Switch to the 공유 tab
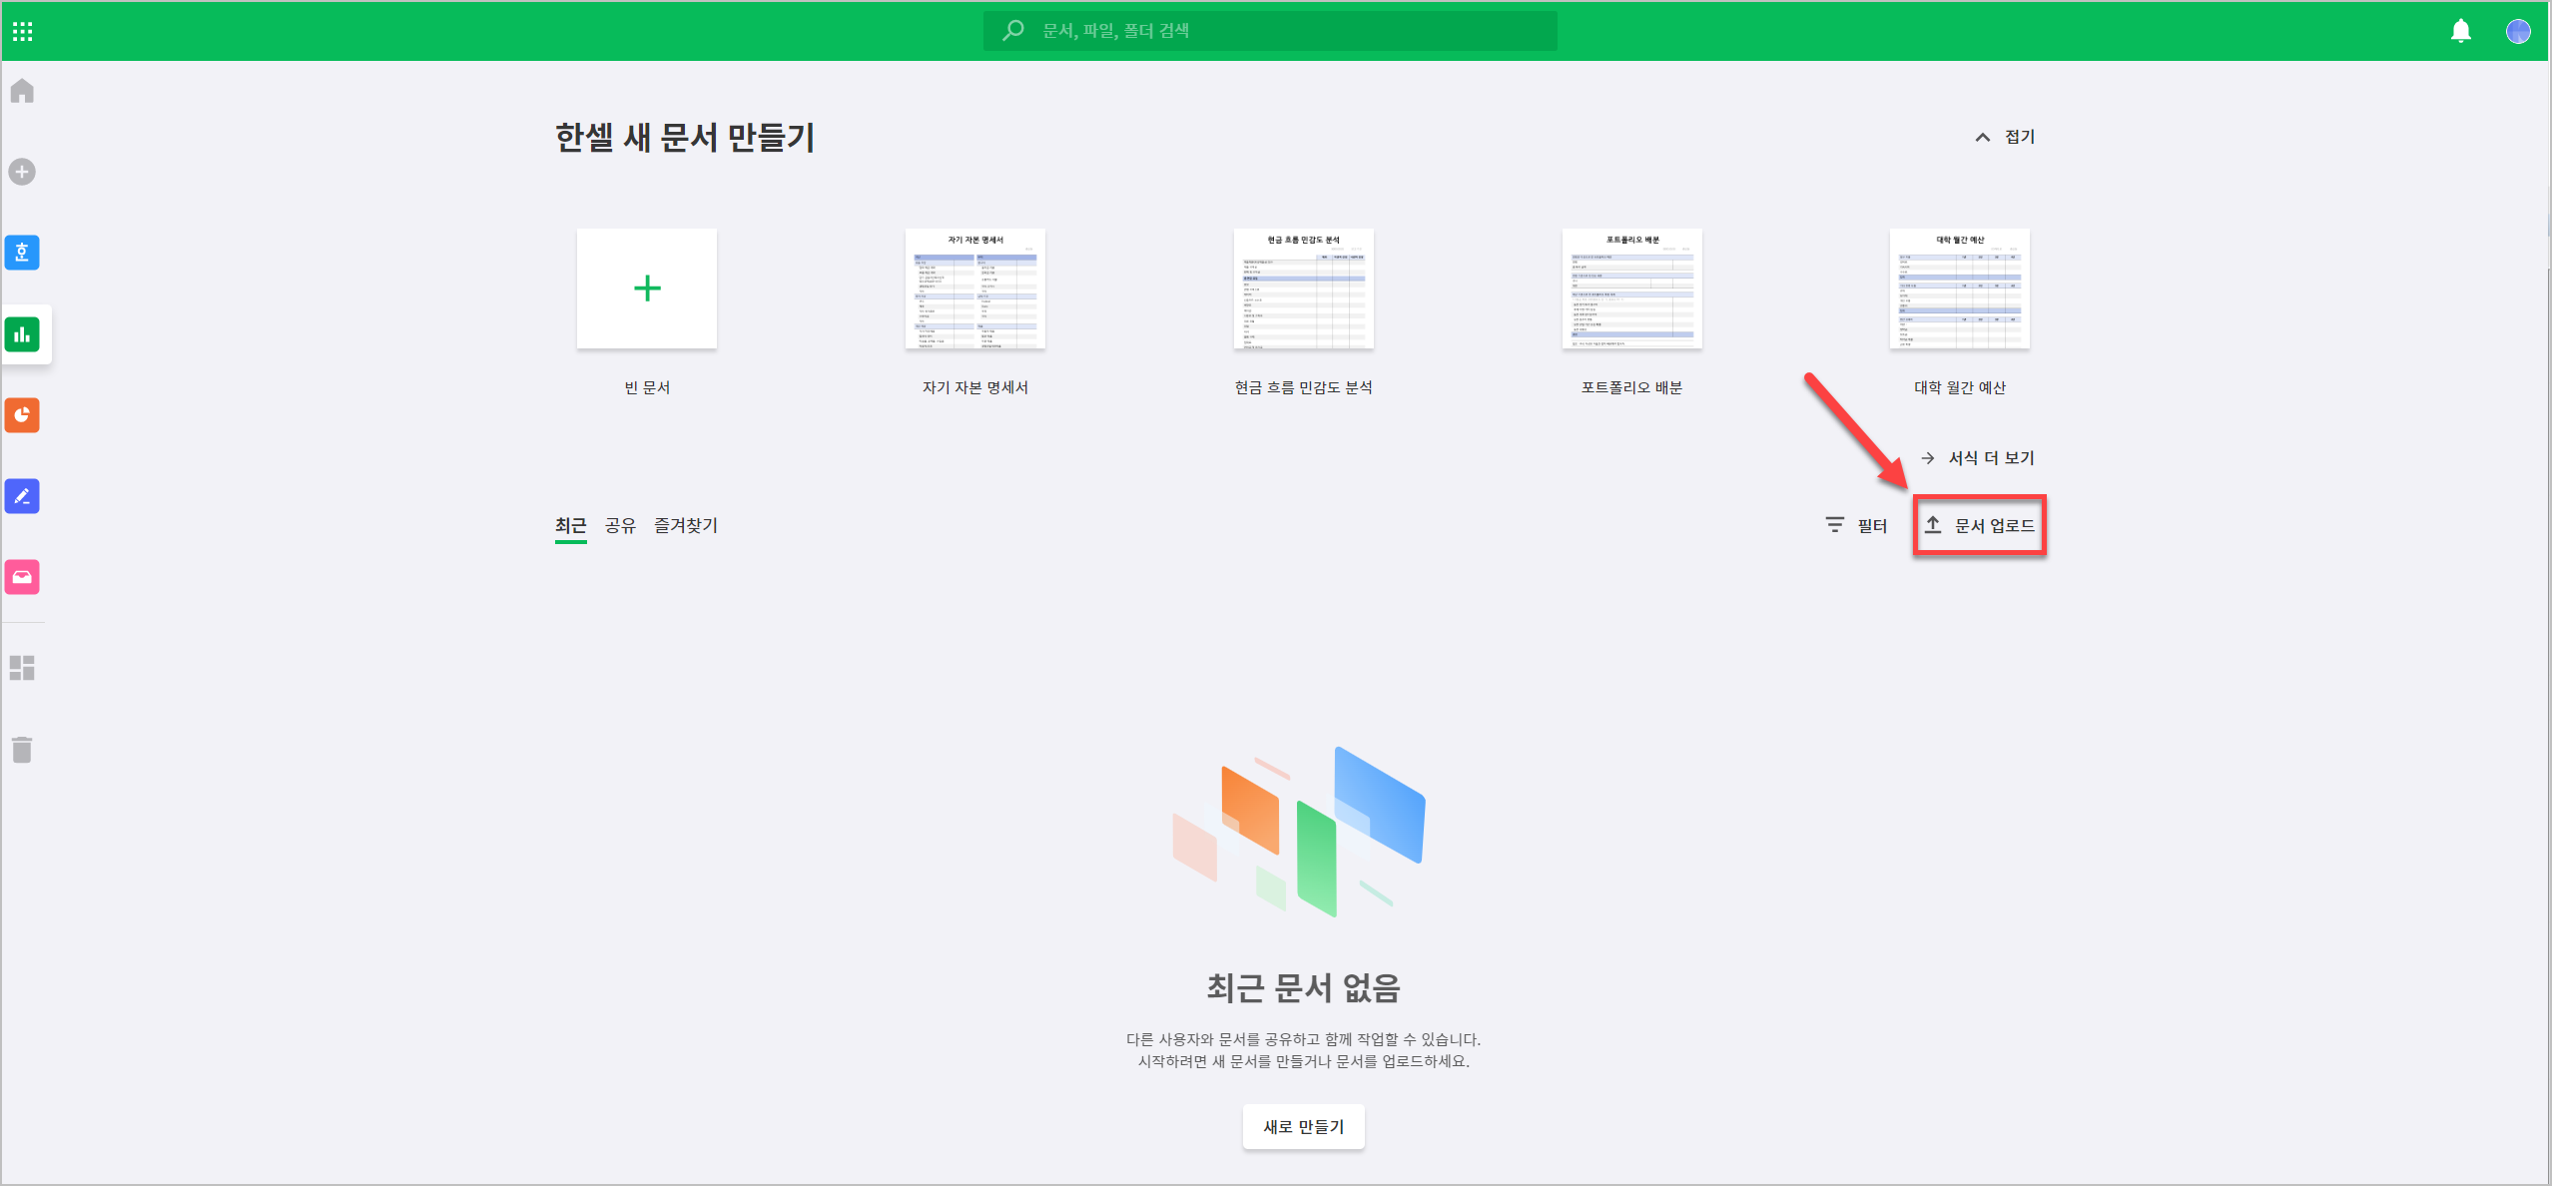The height and width of the screenshot is (1186, 2552). [x=620, y=525]
